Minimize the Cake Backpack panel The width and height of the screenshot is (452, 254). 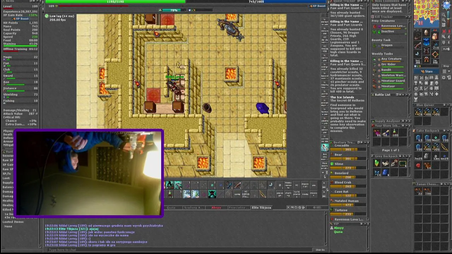(448, 131)
